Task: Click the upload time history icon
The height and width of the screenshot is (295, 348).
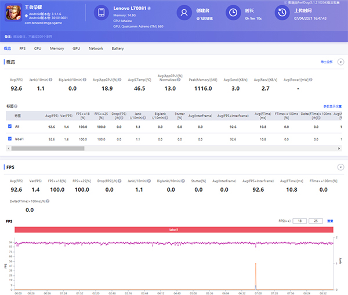Action: click(282, 13)
